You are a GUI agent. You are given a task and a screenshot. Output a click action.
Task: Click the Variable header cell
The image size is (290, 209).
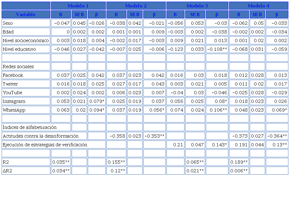click(x=26, y=14)
